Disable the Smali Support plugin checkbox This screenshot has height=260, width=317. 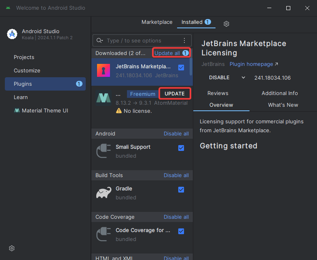[x=181, y=148]
